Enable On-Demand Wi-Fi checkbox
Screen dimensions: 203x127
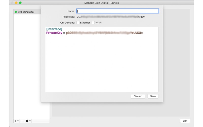(x=93, y=23)
